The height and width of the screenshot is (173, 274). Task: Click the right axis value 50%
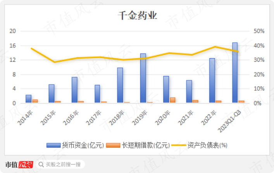click(x=259, y=31)
